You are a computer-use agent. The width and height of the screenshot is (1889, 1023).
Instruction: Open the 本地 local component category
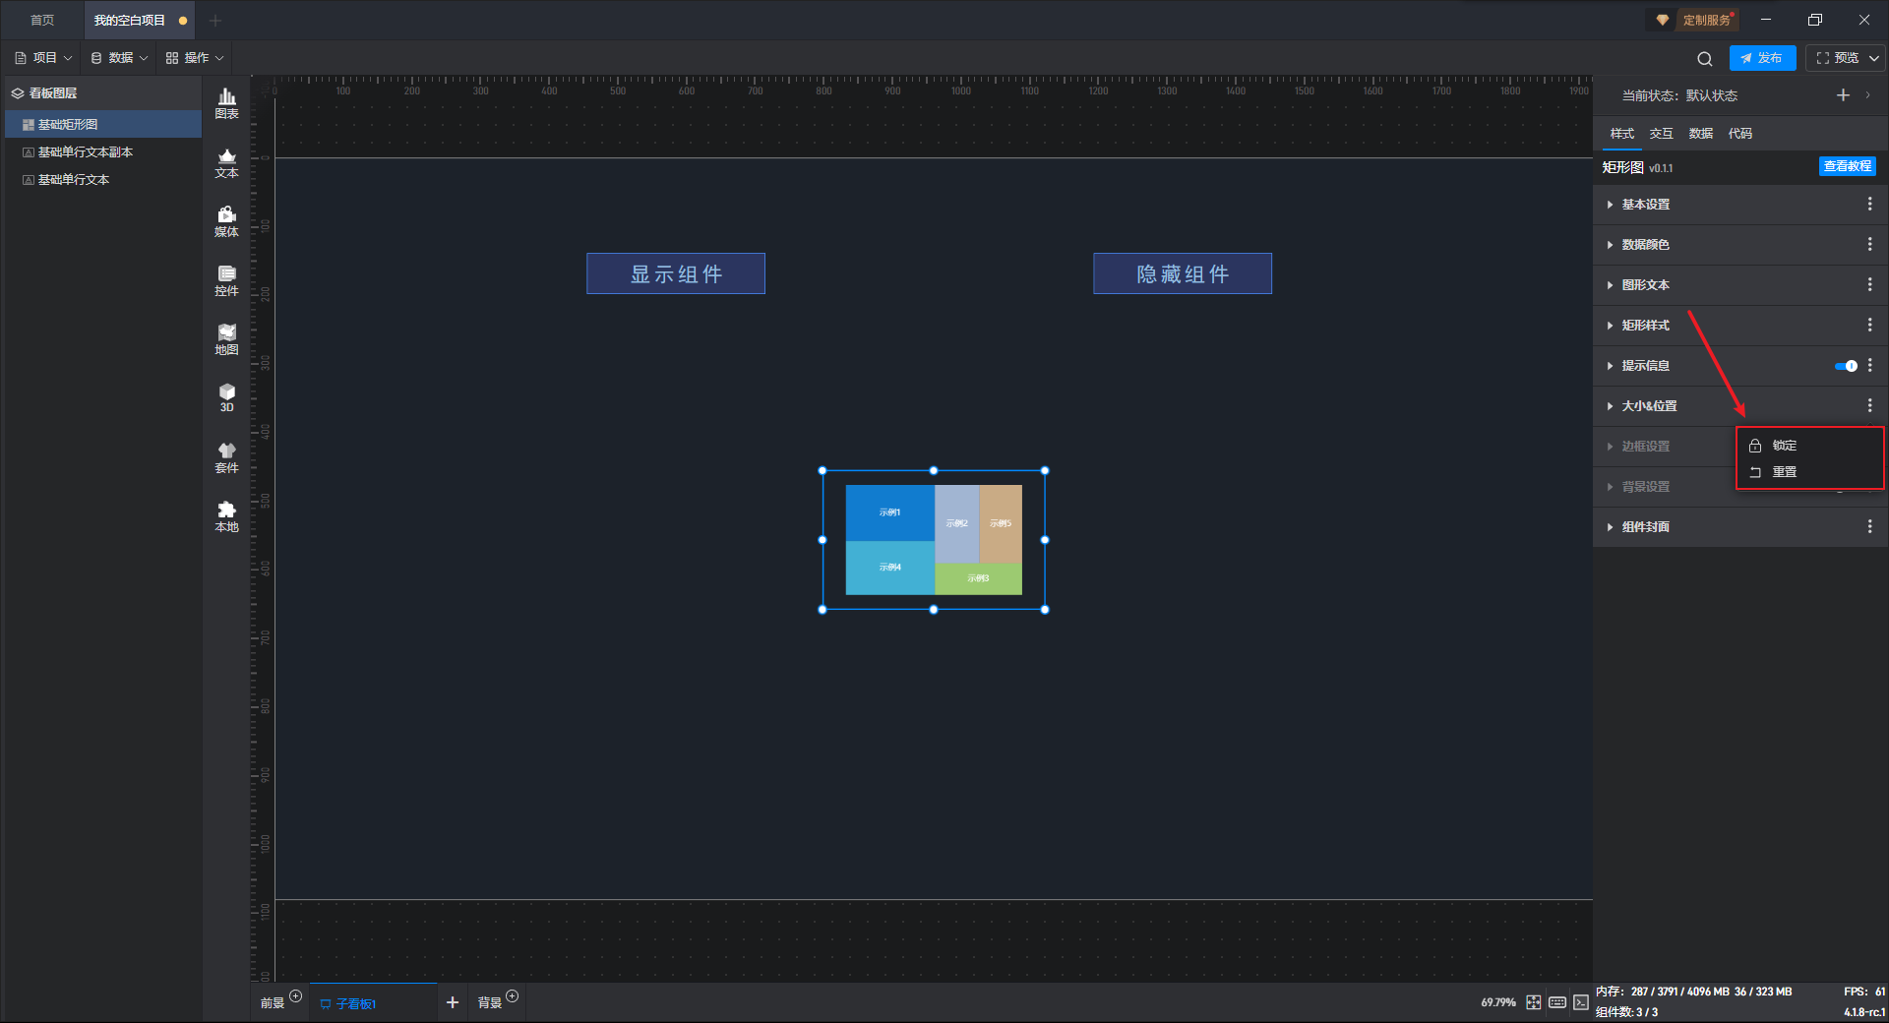(226, 516)
